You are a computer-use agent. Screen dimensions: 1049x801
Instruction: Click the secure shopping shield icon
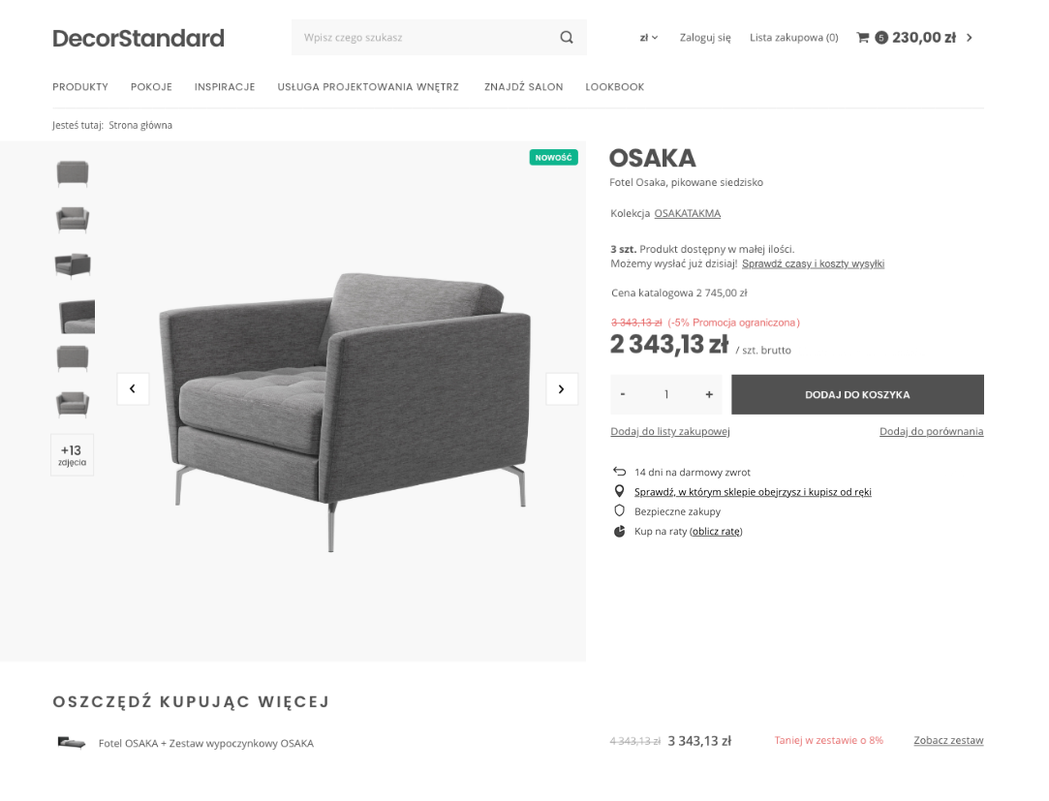click(x=619, y=510)
